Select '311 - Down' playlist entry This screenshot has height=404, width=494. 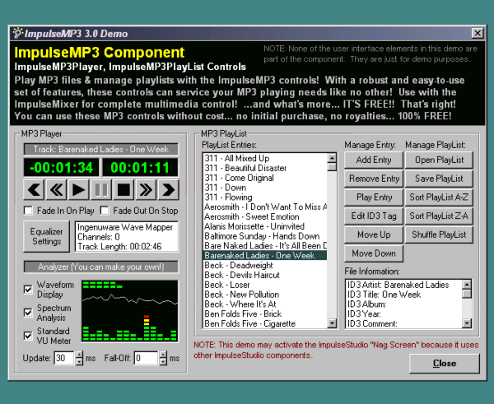pyautogui.click(x=264, y=188)
